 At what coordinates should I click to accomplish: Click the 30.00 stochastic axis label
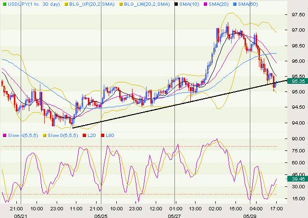[x=298, y=186]
